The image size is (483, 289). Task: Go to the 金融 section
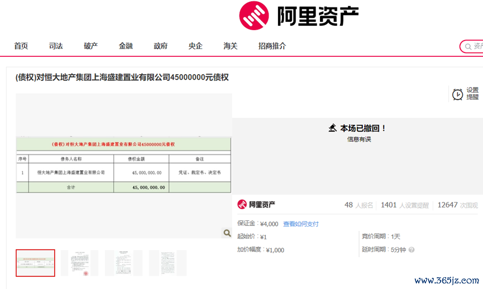click(126, 46)
